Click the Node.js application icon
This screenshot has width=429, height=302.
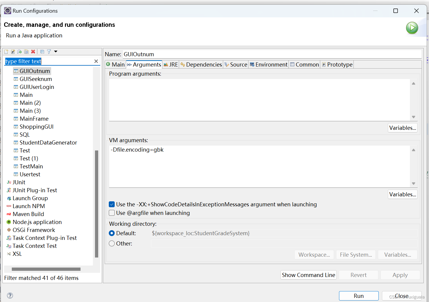[x=9, y=222]
